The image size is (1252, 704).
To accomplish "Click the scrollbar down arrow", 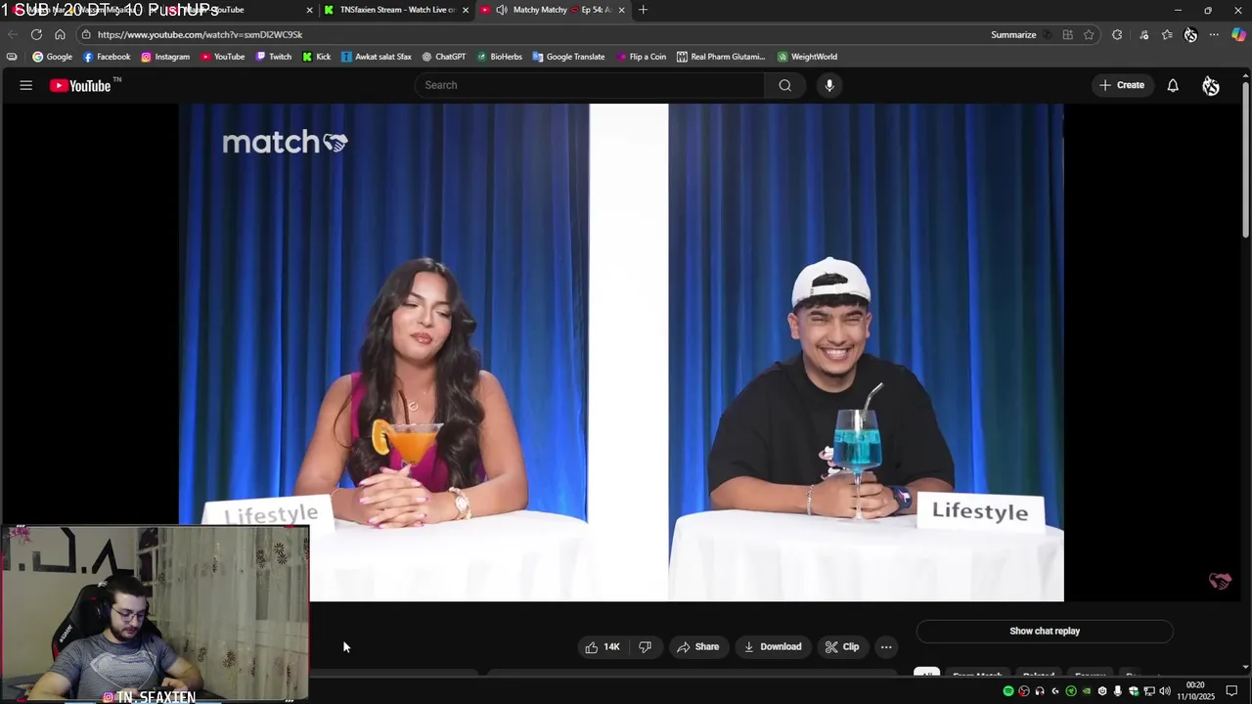I will coord(1245,667).
